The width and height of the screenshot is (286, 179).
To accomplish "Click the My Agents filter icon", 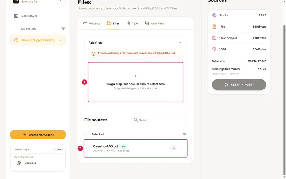I will point(63,29).
